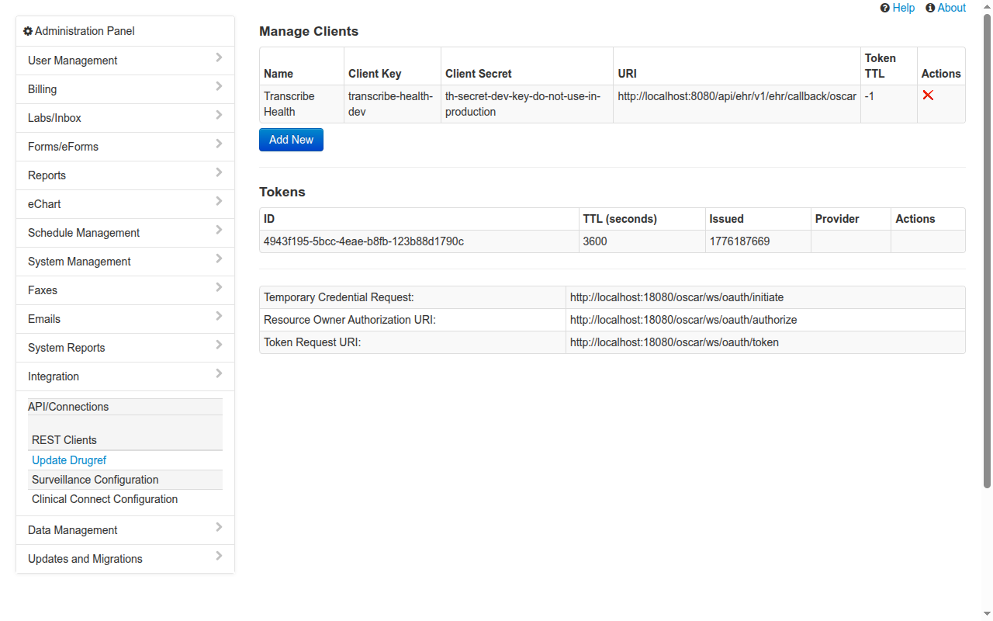Screen dimensions: 993x621
Task: Expand the Billing section
Action: [124, 88]
